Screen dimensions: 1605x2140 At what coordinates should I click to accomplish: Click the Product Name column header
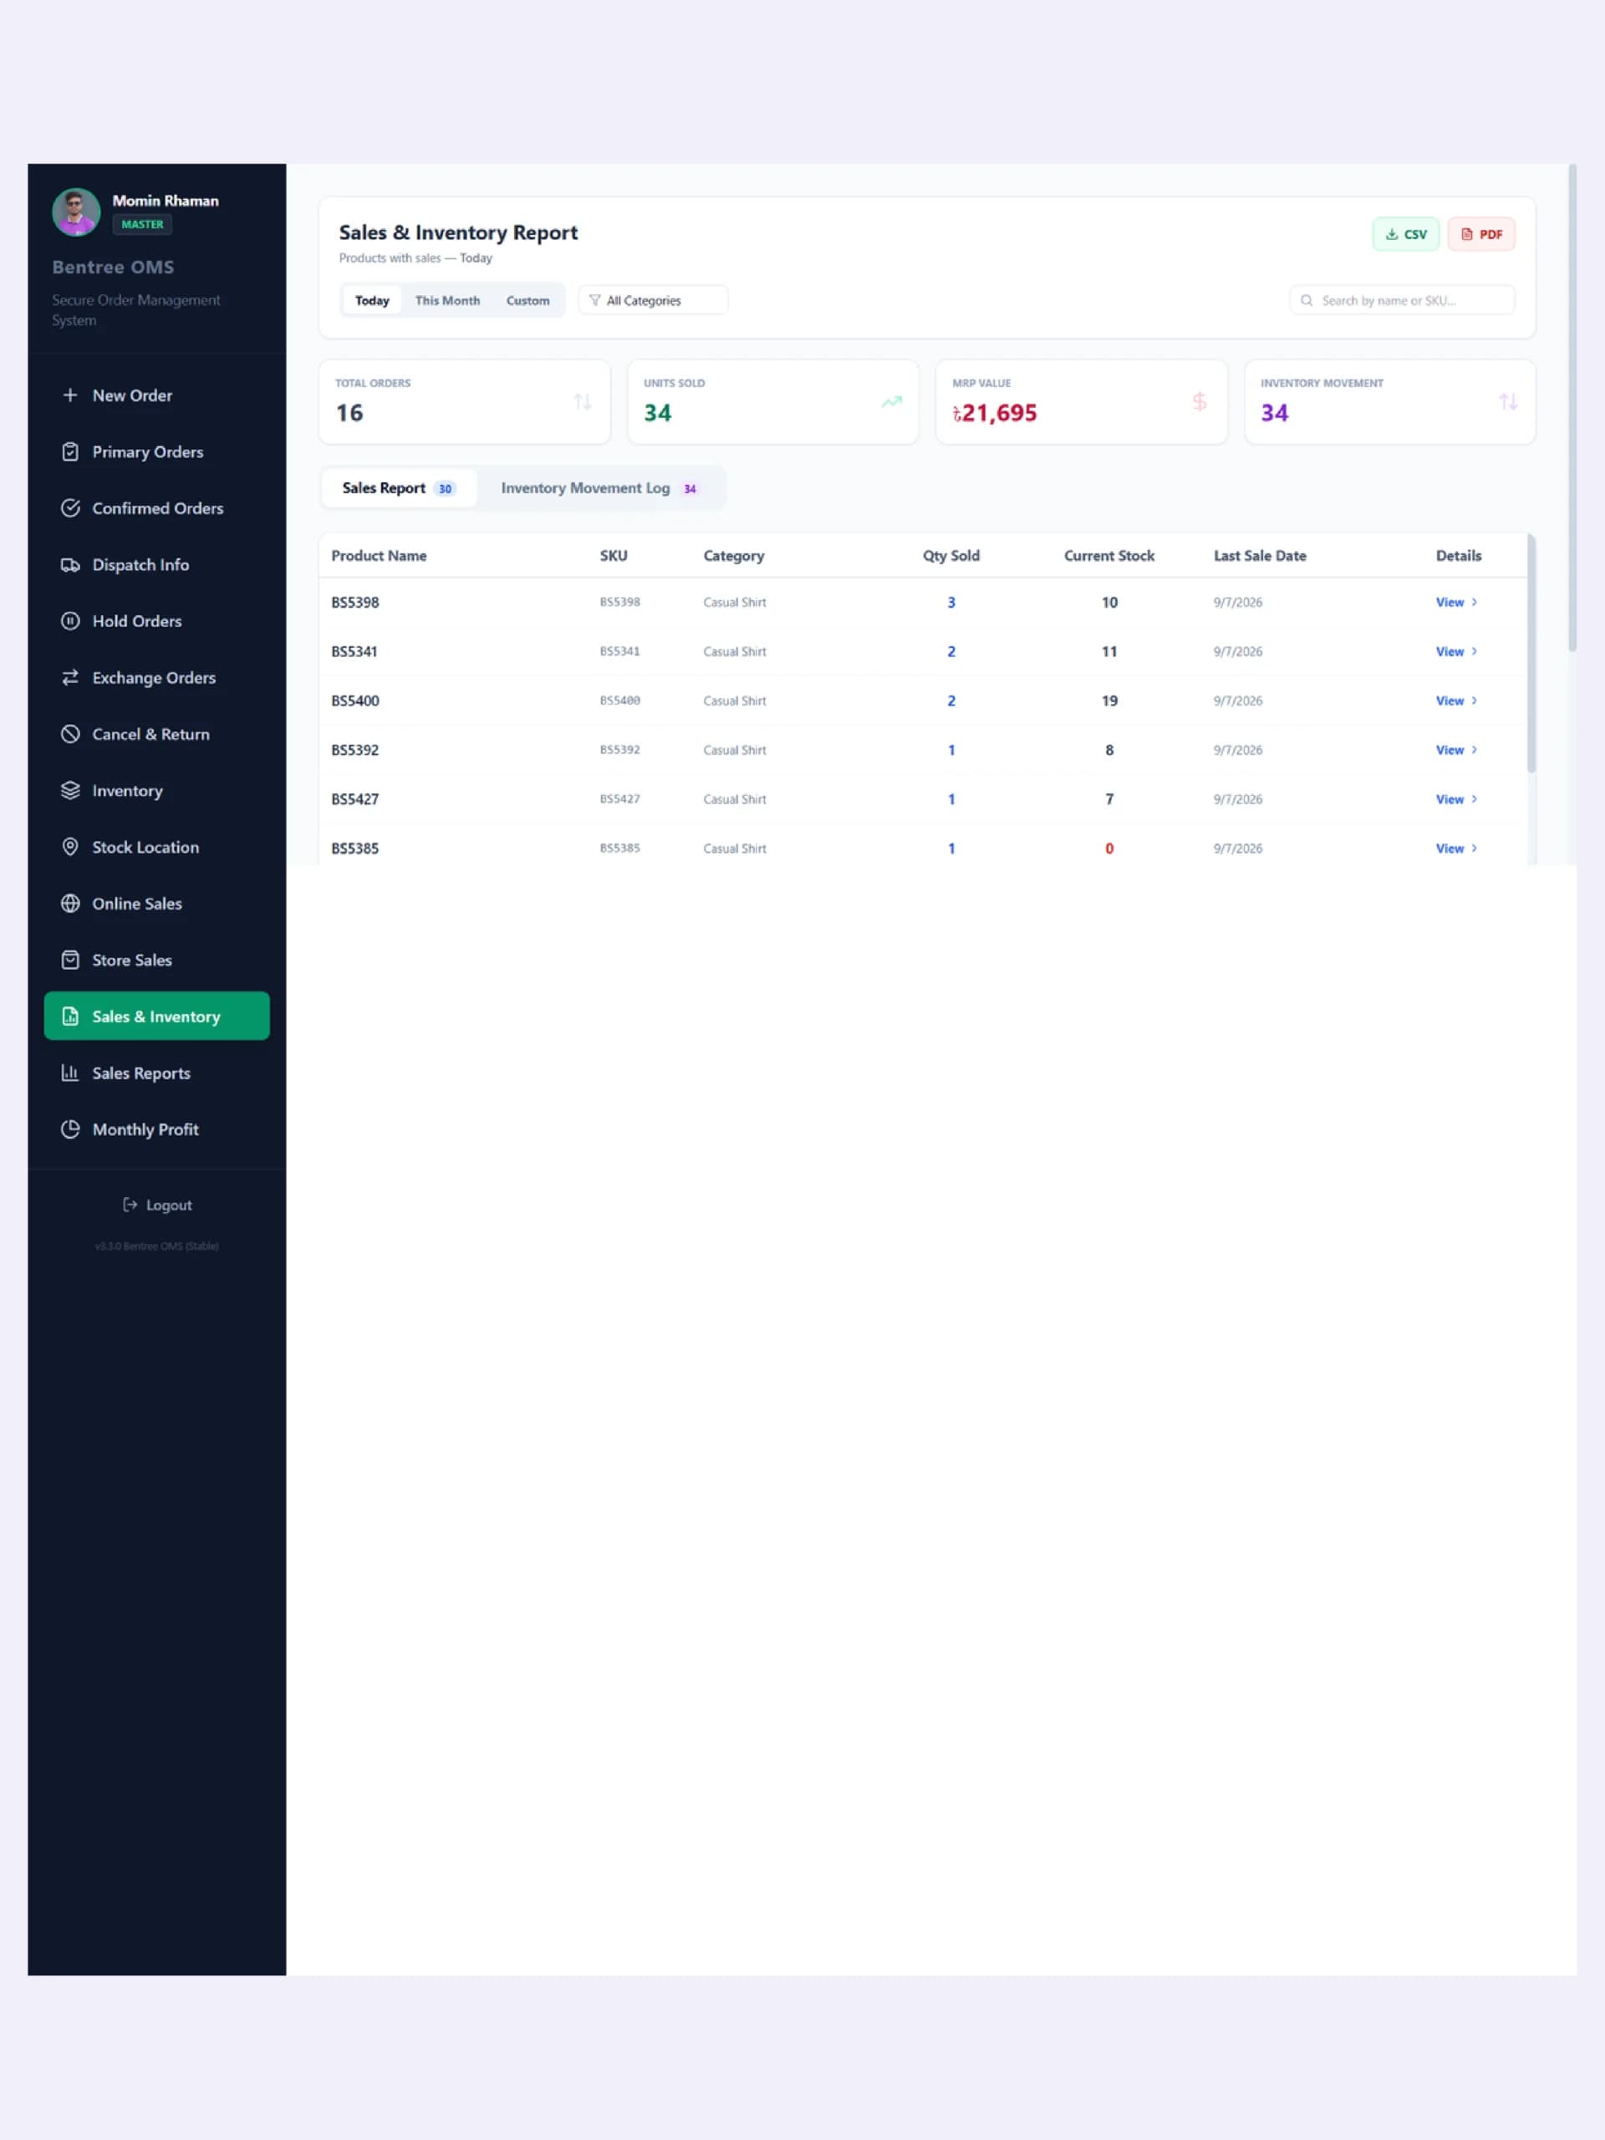pos(379,555)
